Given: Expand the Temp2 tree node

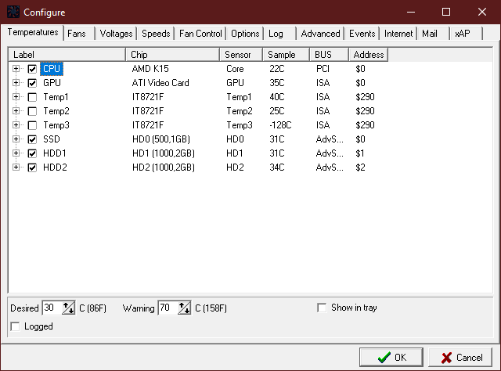Looking at the screenshot, I should pyautogui.click(x=16, y=111).
